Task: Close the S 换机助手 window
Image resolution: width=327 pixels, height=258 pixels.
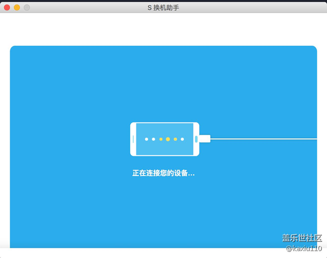Action: pyautogui.click(x=7, y=8)
